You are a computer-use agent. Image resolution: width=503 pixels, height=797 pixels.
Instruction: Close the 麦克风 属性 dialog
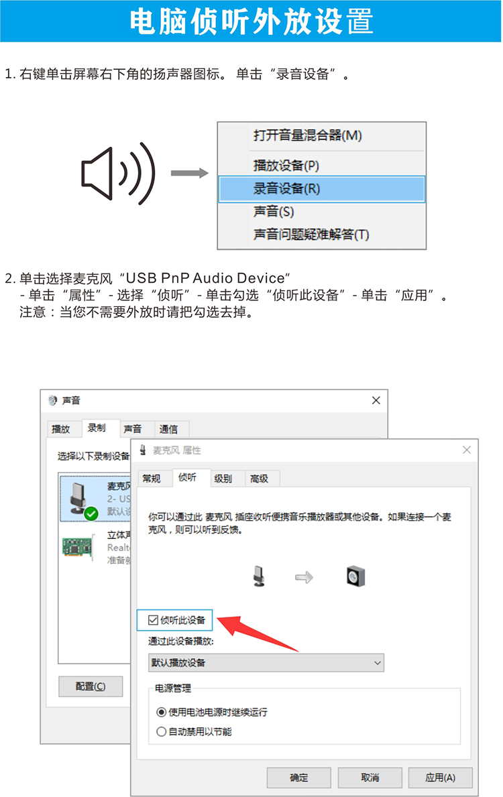click(466, 450)
